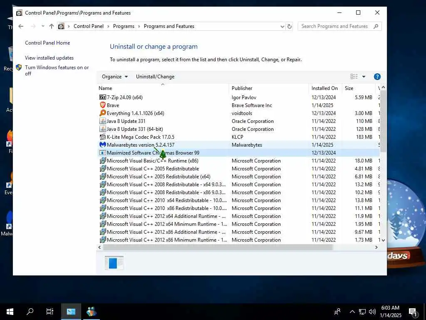Open taskbar Search magnifier
This screenshot has width=426, height=320.
30,312
